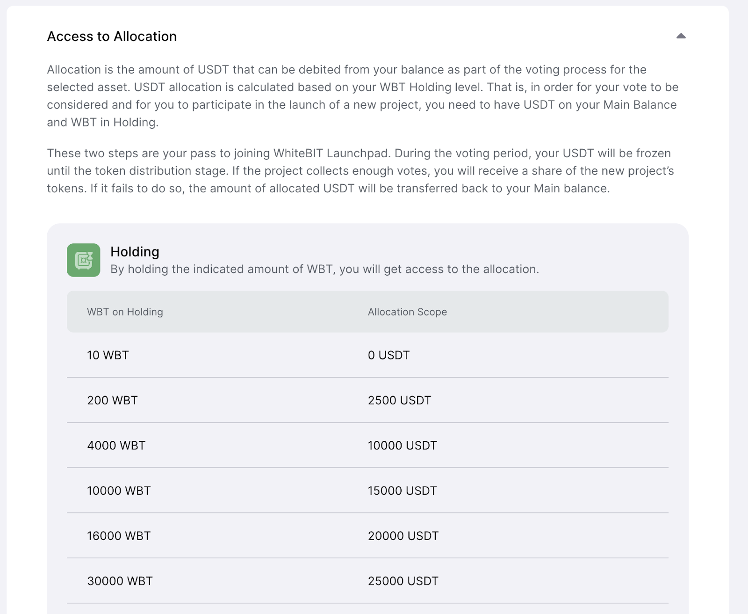
Task: Click the green Holding safe icon
Action: [x=84, y=260]
